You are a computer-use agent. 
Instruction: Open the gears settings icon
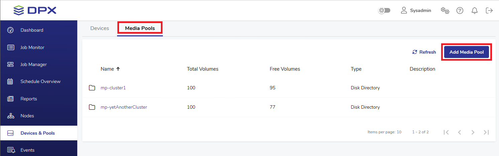[x=445, y=10]
